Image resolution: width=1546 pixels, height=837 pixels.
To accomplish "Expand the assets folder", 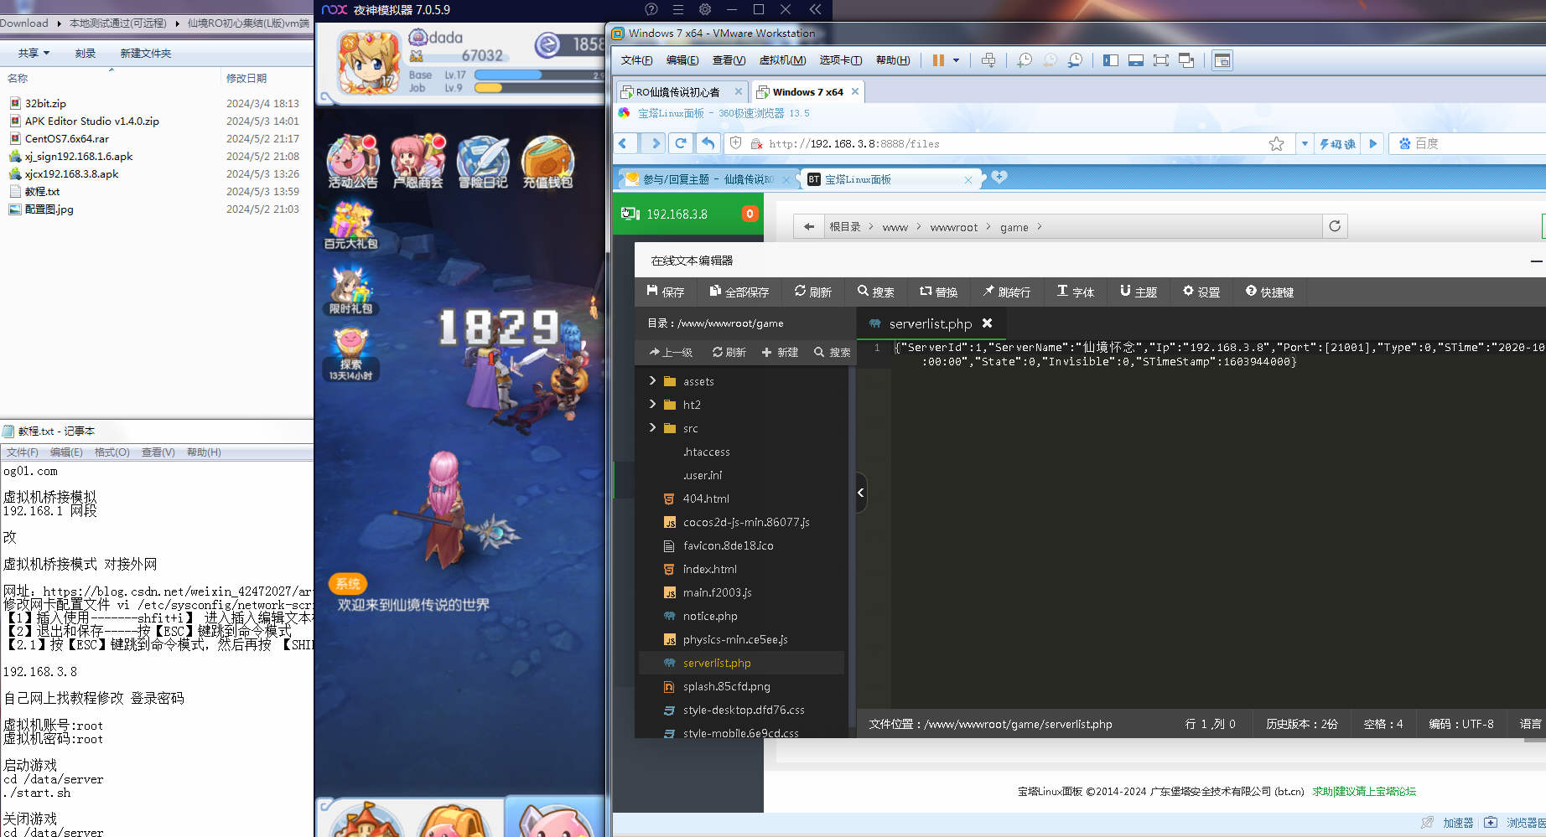I will point(652,380).
